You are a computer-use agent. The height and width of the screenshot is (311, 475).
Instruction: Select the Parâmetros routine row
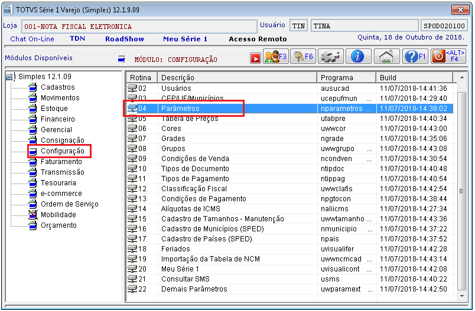coord(289,109)
